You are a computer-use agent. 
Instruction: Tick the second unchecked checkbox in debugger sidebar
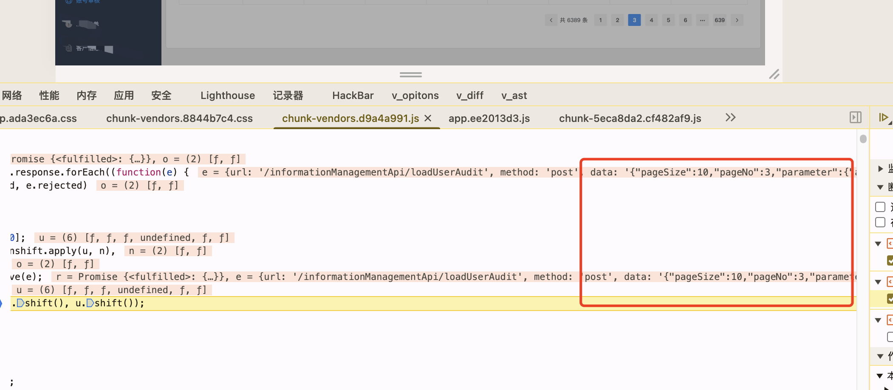(x=880, y=223)
